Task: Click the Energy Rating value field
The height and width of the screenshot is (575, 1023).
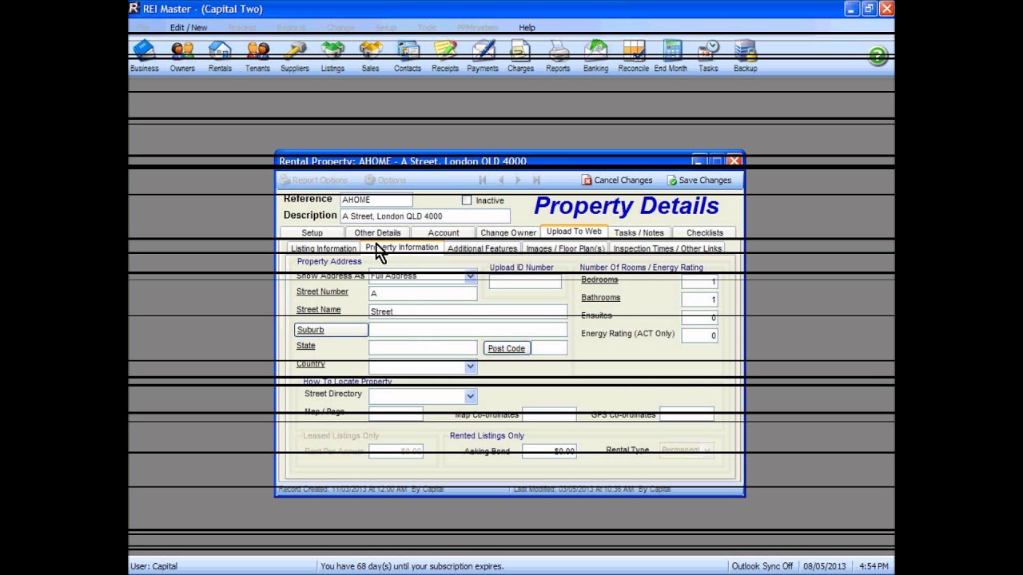Action: click(x=699, y=336)
